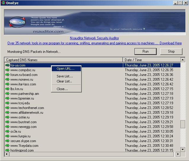The image size is (189, 161).
Task: Click the vertical scrollbar up arrow
Action: coord(183,60)
